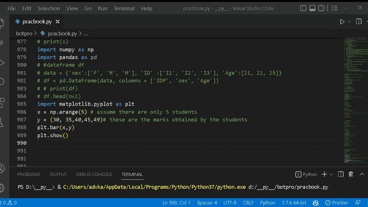The height and width of the screenshot is (207, 368).
Task: Open Run and Debug view
Action: [1, 63]
